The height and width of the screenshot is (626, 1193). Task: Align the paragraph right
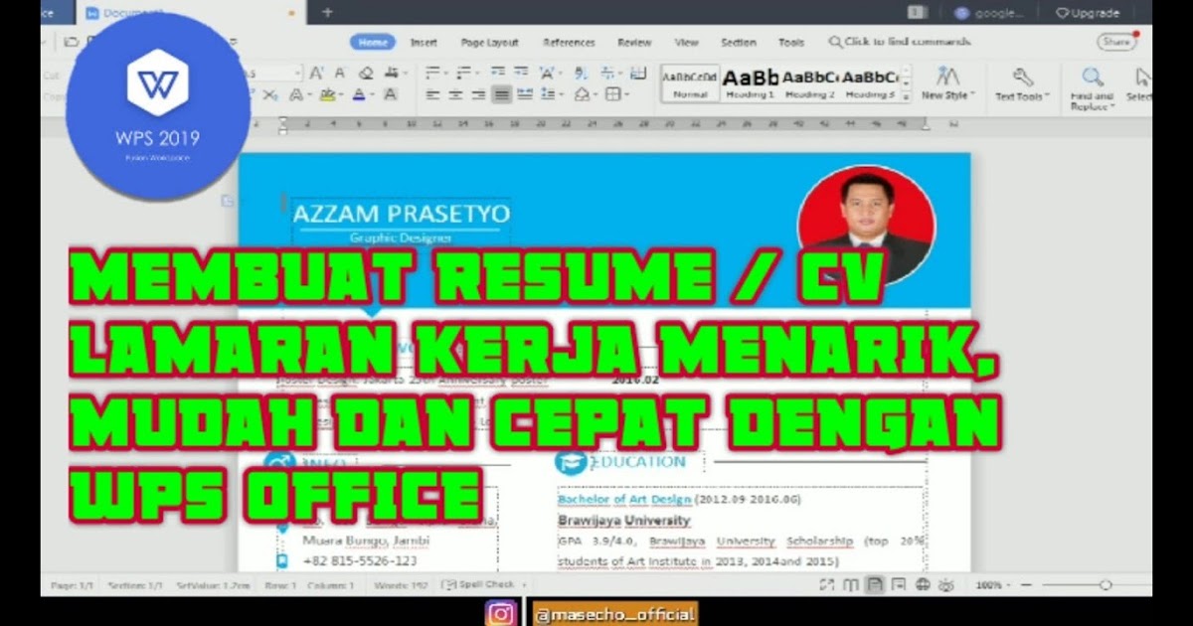pyautogui.click(x=478, y=95)
